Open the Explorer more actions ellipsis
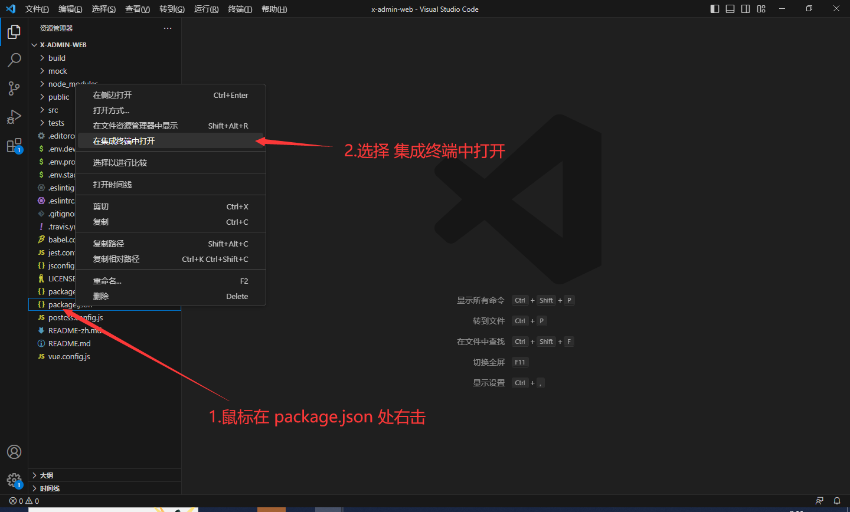This screenshot has width=850, height=512. 168,28
